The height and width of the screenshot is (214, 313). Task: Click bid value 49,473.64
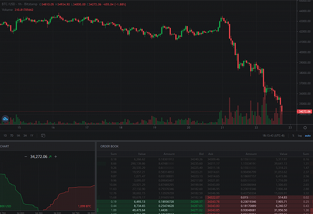139,210
